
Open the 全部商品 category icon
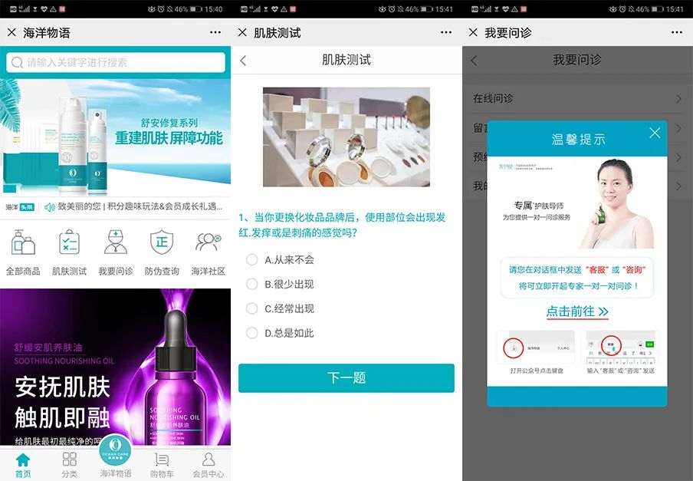pyautogui.click(x=24, y=249)
